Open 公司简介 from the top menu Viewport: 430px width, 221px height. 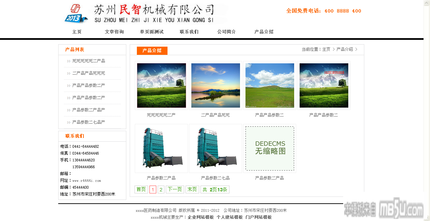(226, 32)
